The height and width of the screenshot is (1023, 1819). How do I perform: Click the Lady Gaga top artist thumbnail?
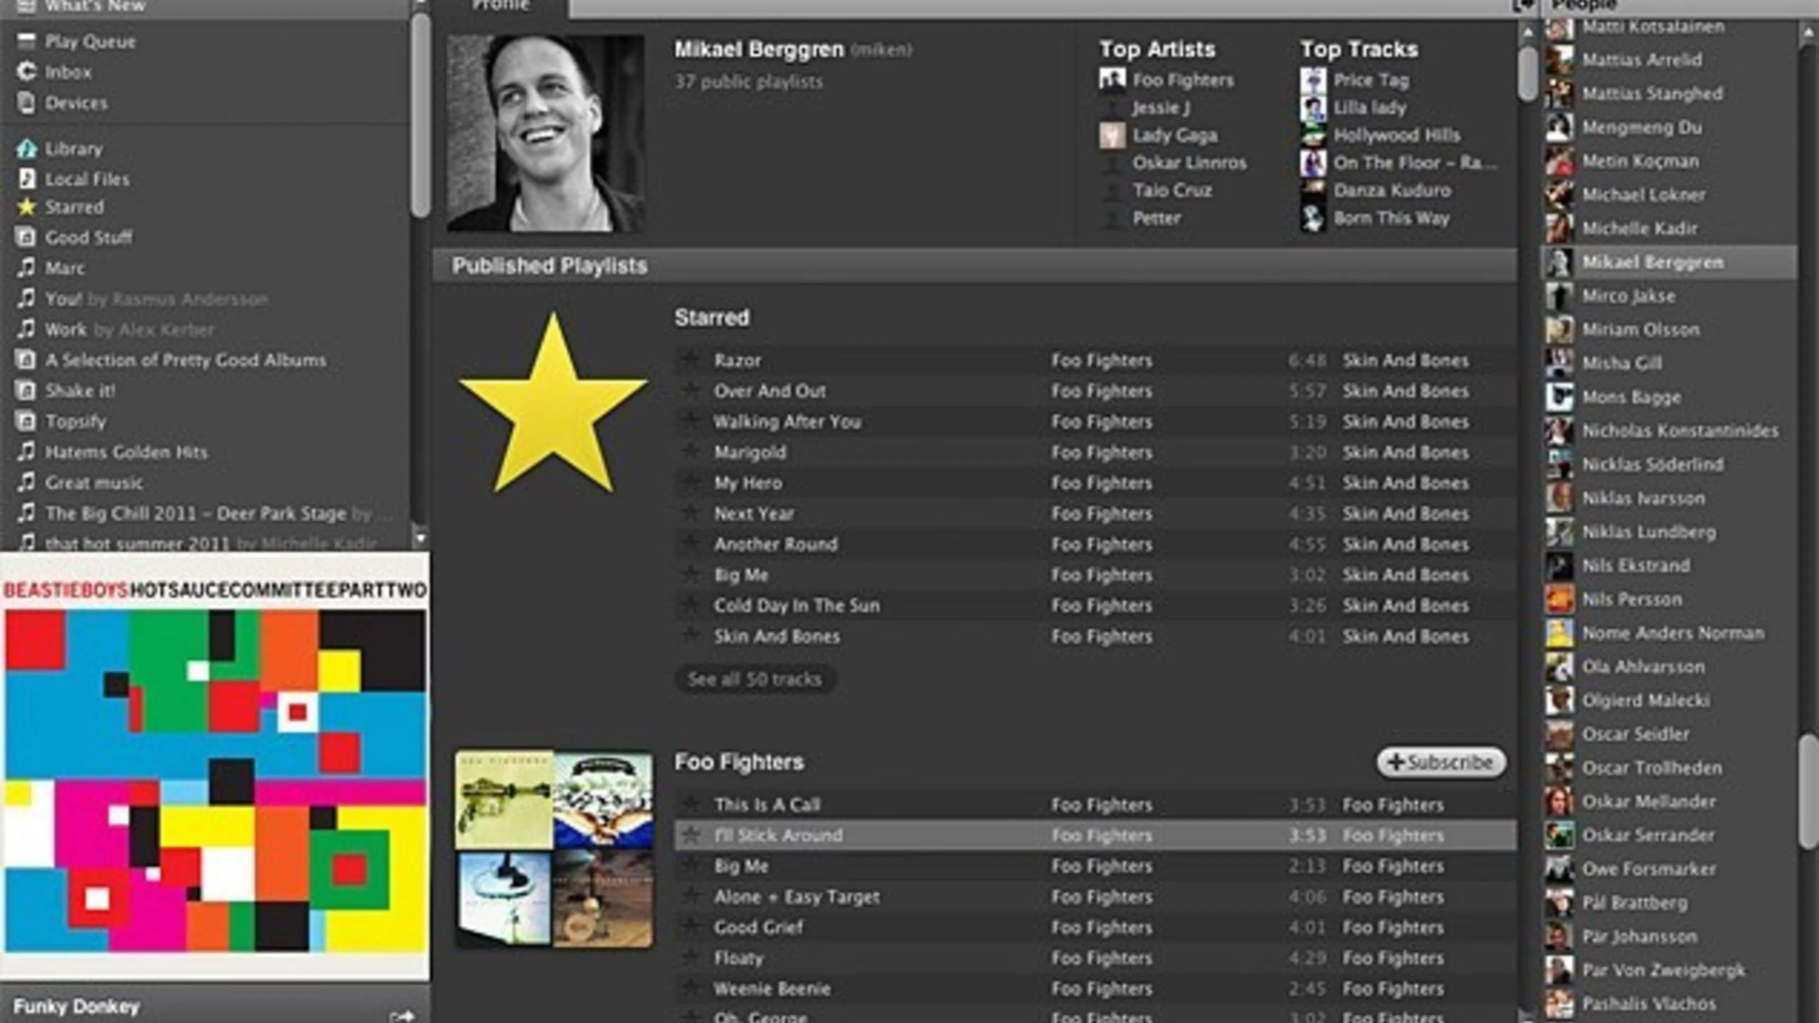tap(1112, 135)
